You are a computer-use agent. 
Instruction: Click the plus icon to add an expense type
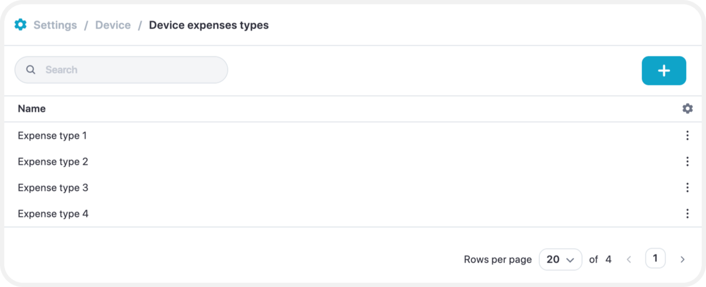pyautogui.click(x=664, y=71)
